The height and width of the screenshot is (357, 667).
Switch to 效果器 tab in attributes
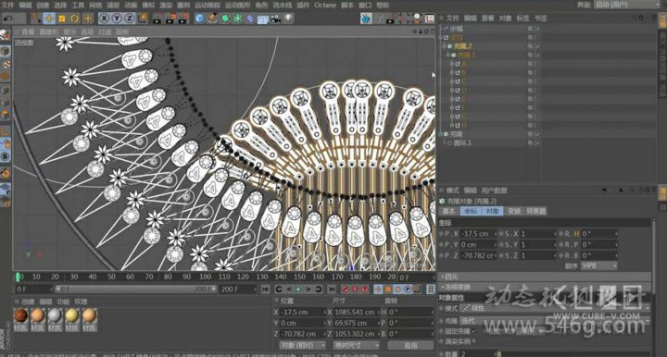(536, 211)
